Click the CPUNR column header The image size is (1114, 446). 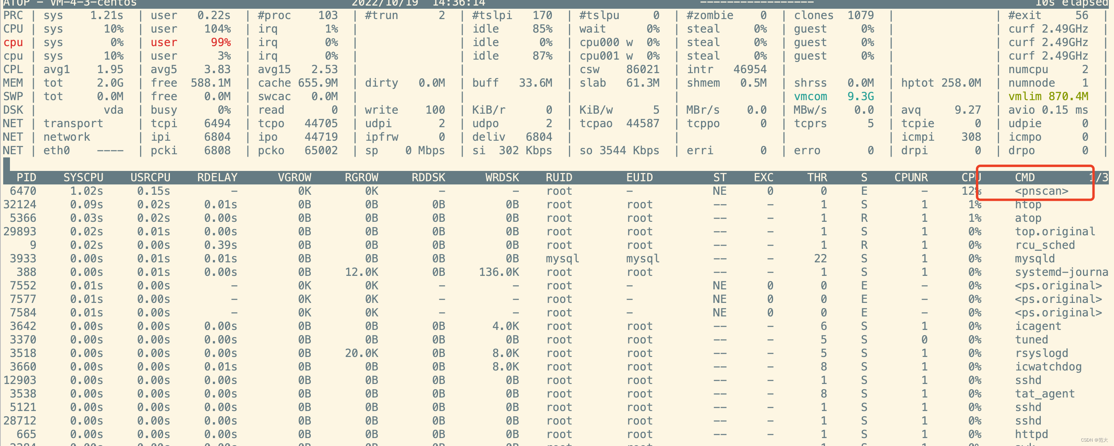[911, 178]
